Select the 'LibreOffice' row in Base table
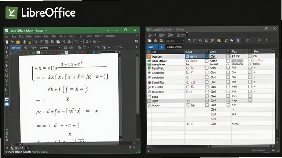The height and width of the screenshot is (158, 282). tap(211, 61)
